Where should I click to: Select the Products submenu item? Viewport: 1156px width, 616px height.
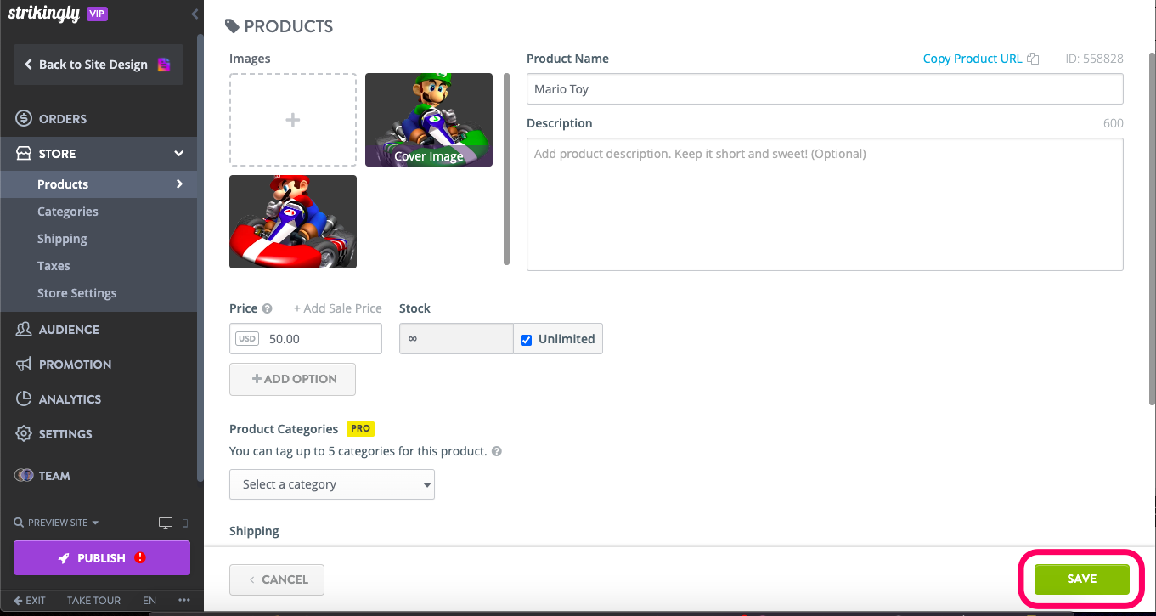(63, 184)
